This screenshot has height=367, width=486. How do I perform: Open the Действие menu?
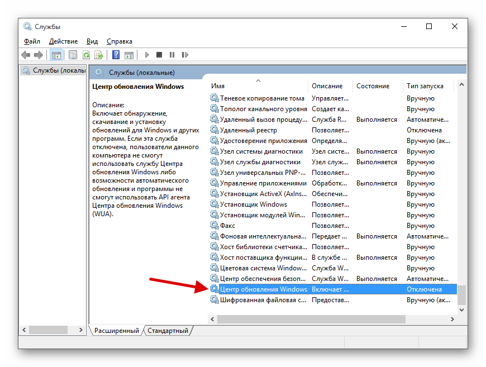[x=63, y=41]
